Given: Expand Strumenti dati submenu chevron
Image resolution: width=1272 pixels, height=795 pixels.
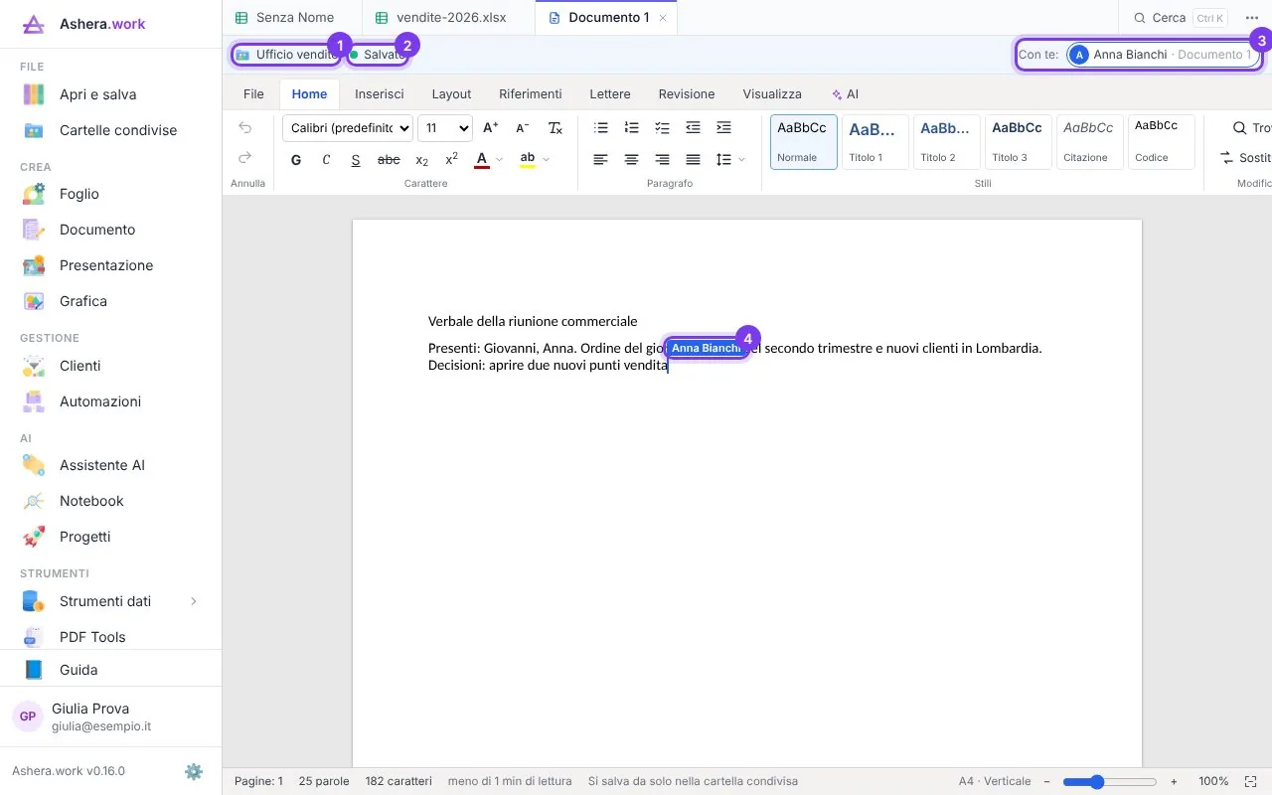Looking at the screenshot, I should click(194, 601).
